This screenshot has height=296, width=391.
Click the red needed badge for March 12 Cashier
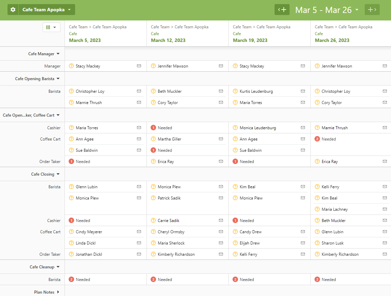point(153,128)
